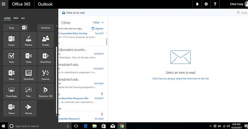This screenshot has width=248, height=129.
Task: Launch the Planner app
Action: click(29, 40)
